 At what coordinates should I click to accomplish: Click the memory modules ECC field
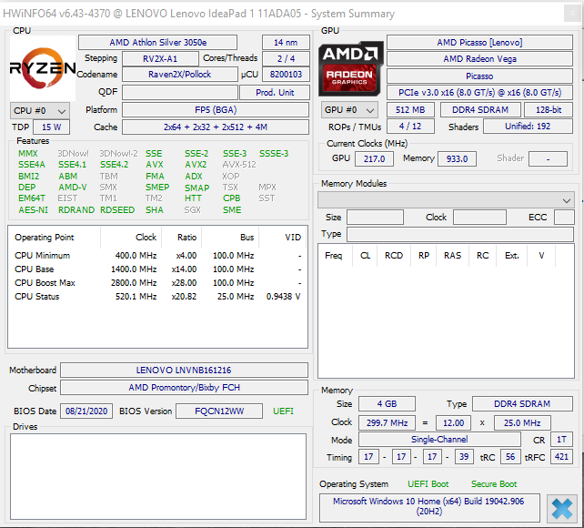[x=564, y=218]
